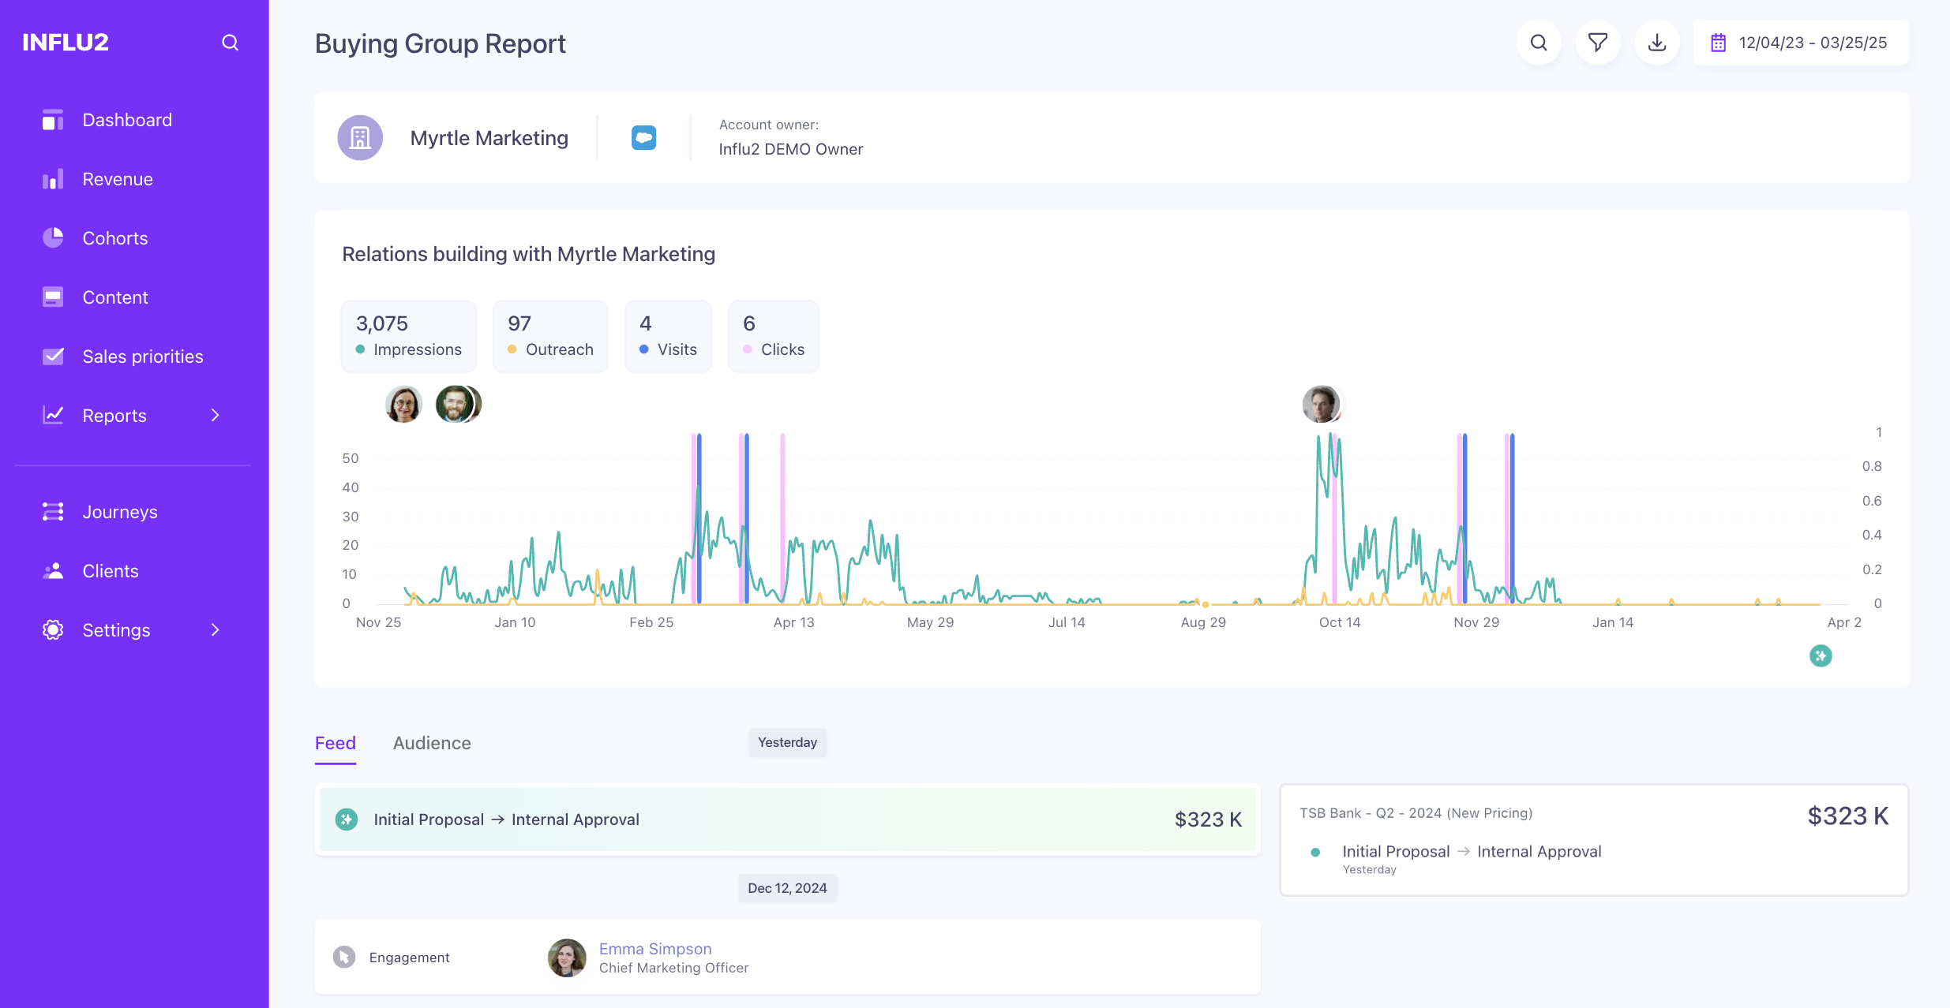The height and width of the screenshot is (1008, 1950).
Task: Toggle the Impressions metric on the chart
Action: [408, 336]
